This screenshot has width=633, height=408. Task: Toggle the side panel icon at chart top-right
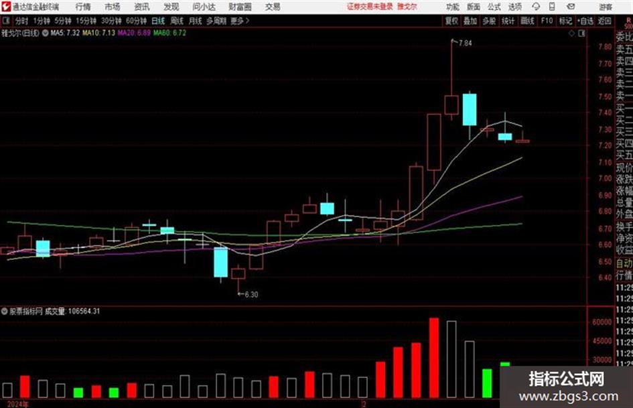[581, 33]
